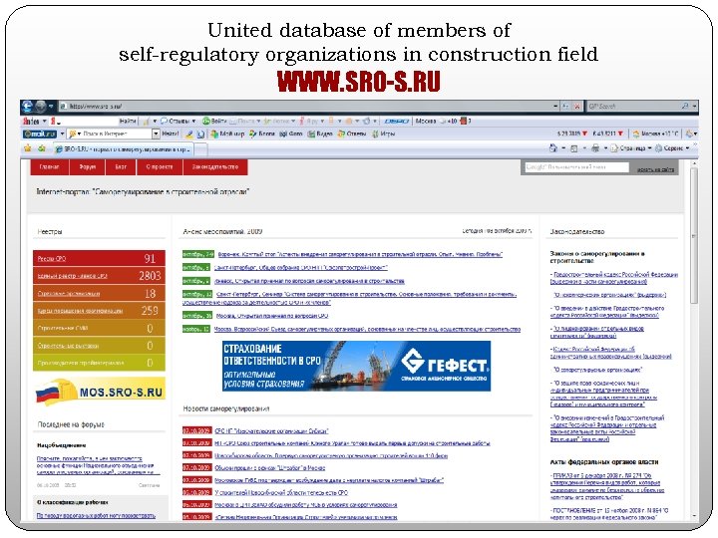Open the recent pages dropdown beside Forward
The width and height of the screenshot is (718, 538).
point(51,107)
